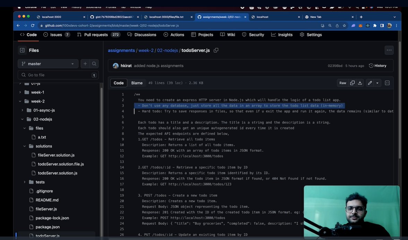Expand the week-1 folder
The image size is (408, 240).
pyautogui.click(x=20, y=92)
